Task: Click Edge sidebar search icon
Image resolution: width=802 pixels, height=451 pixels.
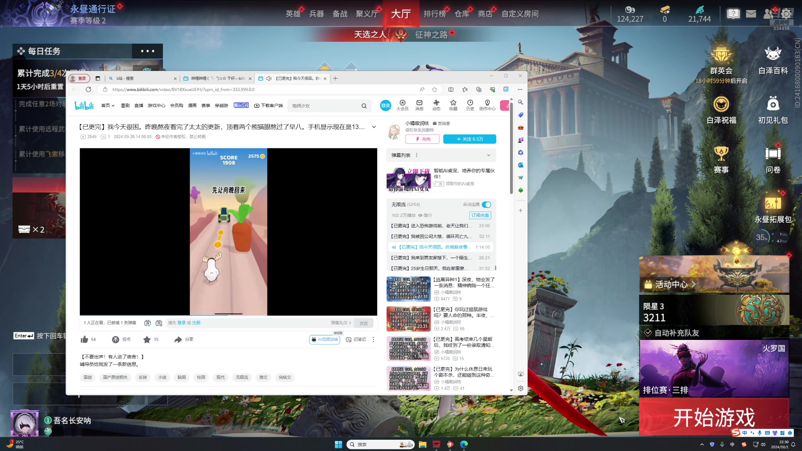Action: [x=520, y=102]
